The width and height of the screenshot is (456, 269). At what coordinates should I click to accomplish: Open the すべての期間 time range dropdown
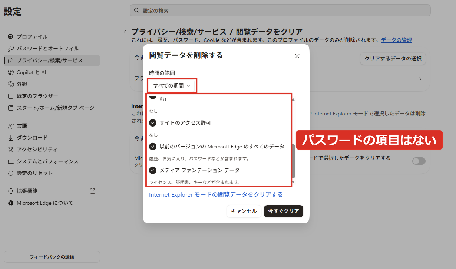coord(172,86)
